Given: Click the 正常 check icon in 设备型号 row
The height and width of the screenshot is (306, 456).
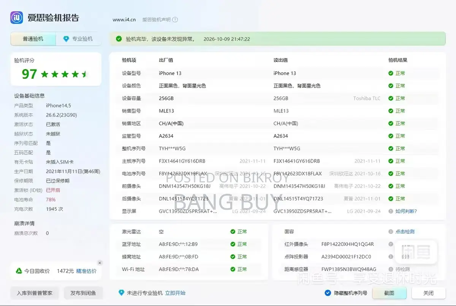Looking at the screenshot, I should coord(391,73).
